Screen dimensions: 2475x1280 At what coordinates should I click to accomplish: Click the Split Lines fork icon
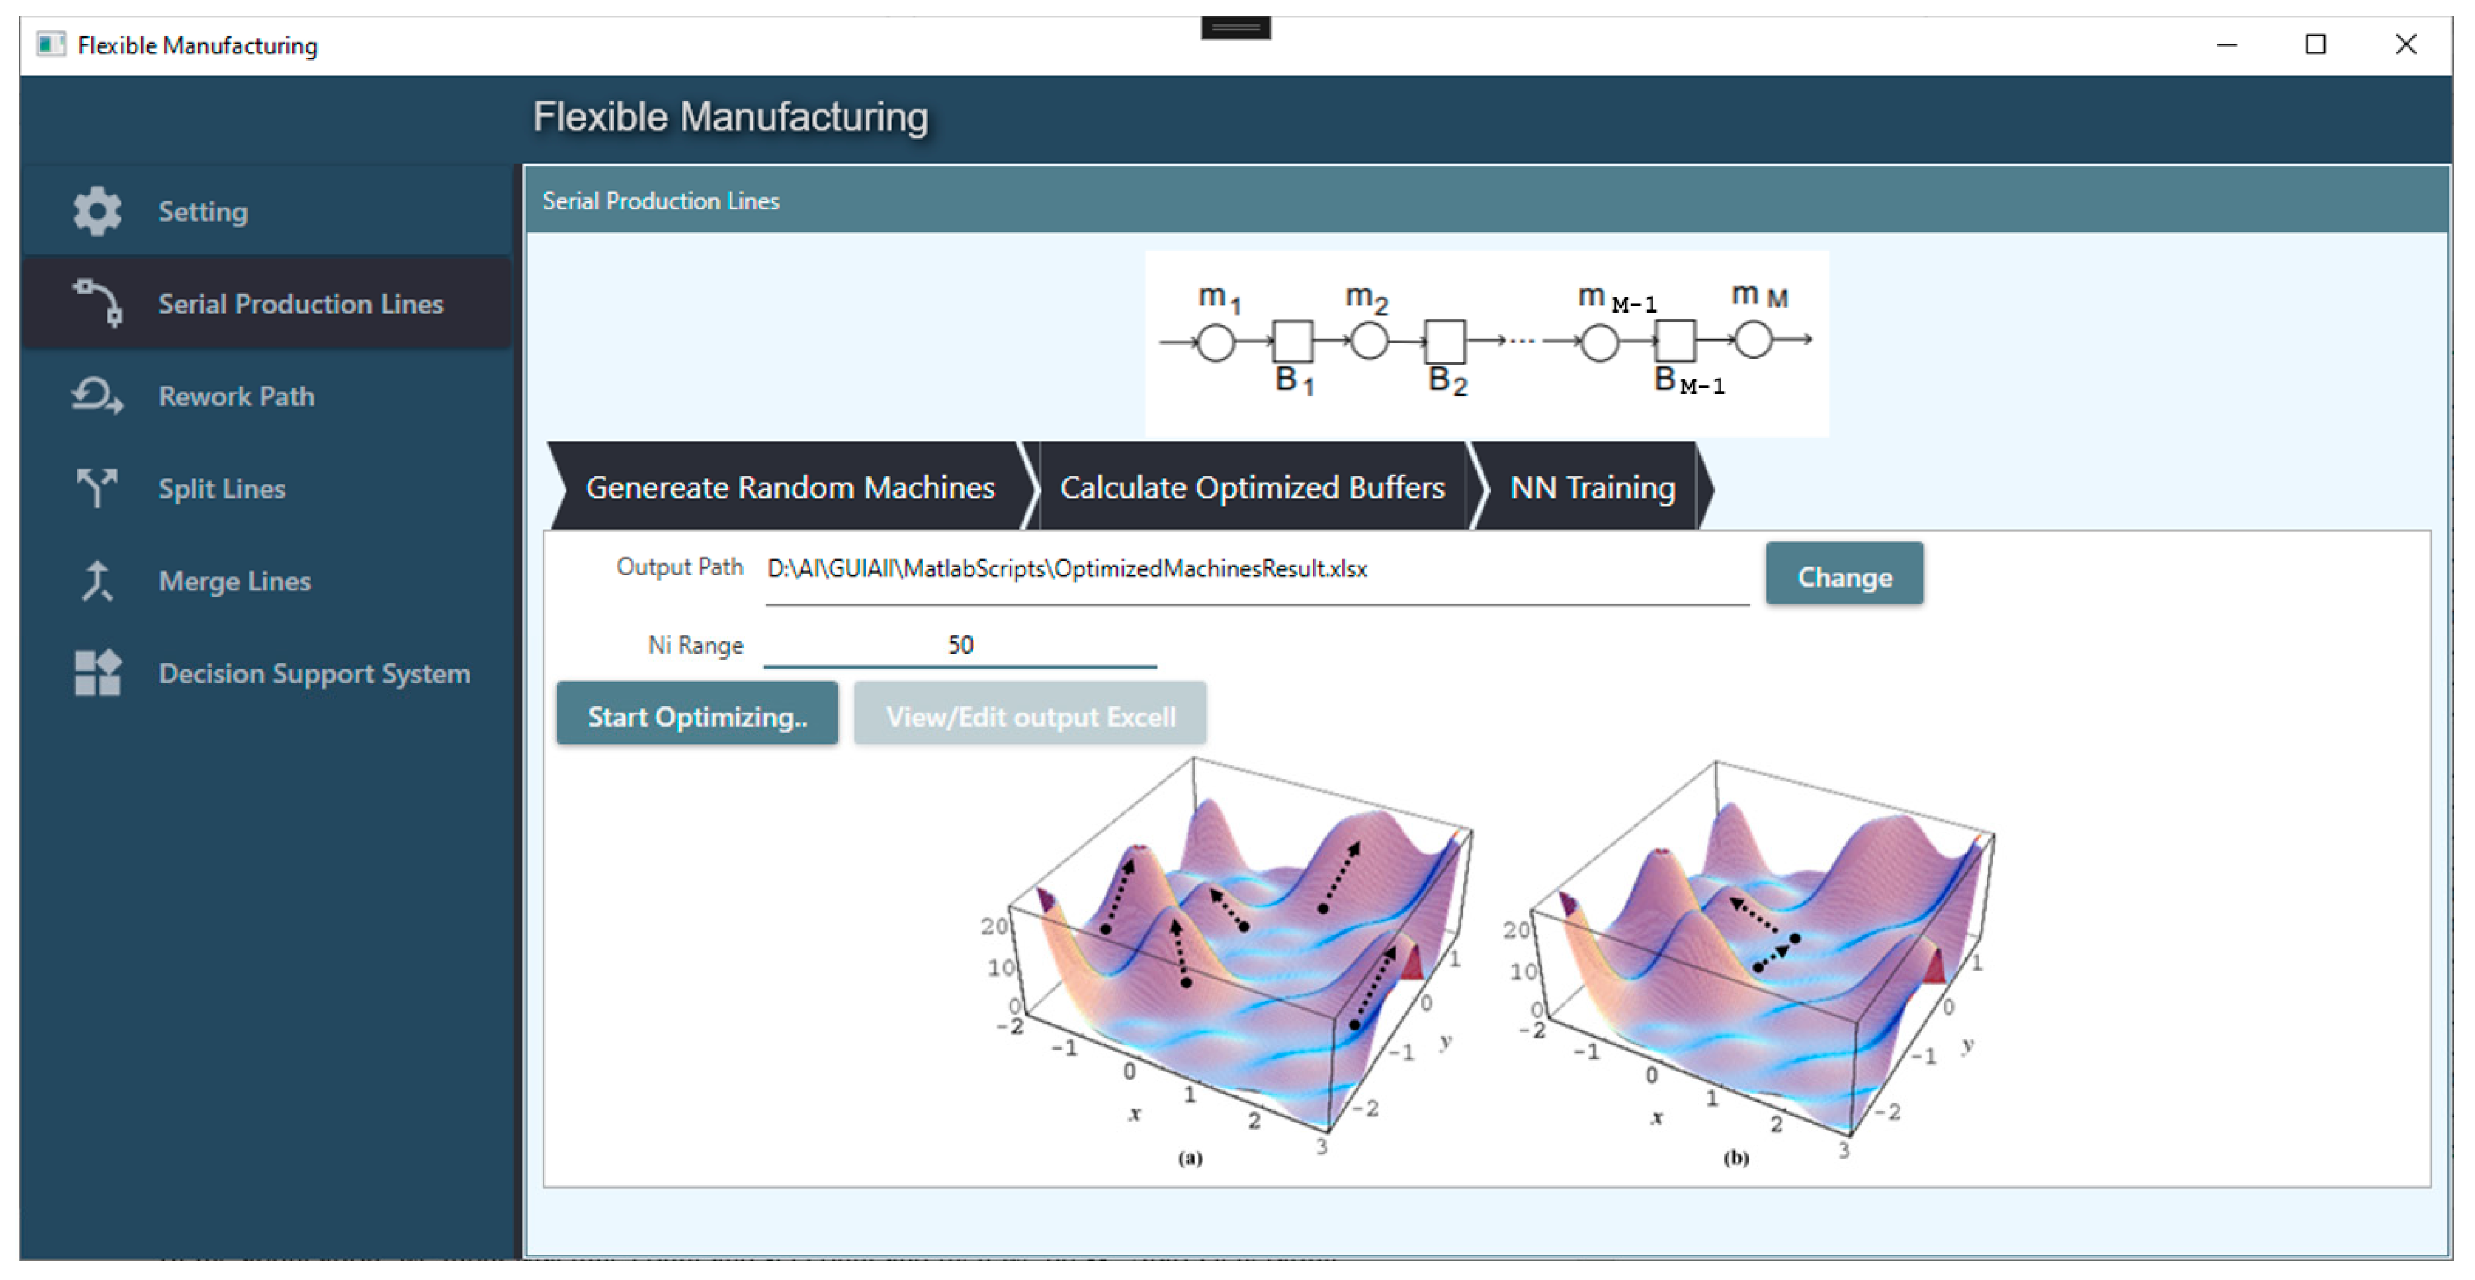97,487
